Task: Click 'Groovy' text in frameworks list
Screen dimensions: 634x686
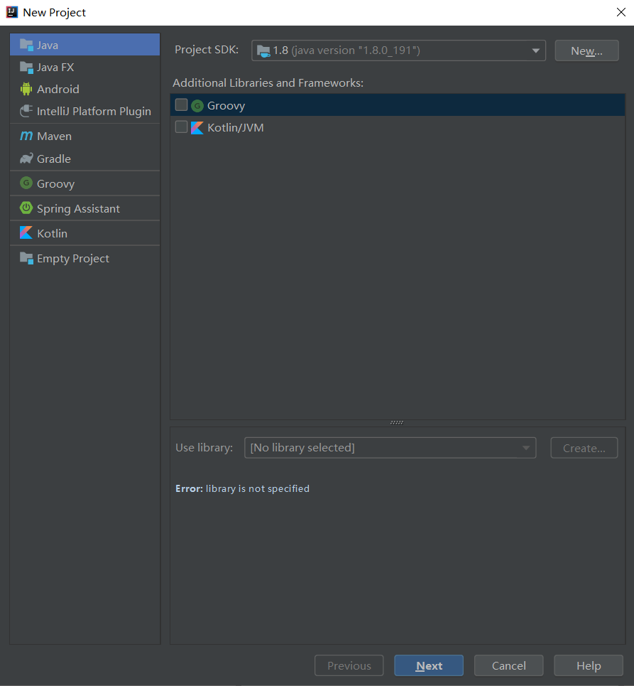Action: [226, 106]
